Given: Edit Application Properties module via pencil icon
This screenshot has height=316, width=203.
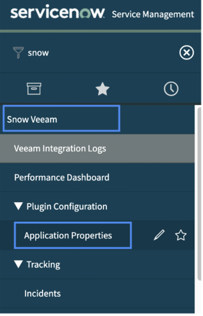Looking at the screenshot, I should click(159, 235).
